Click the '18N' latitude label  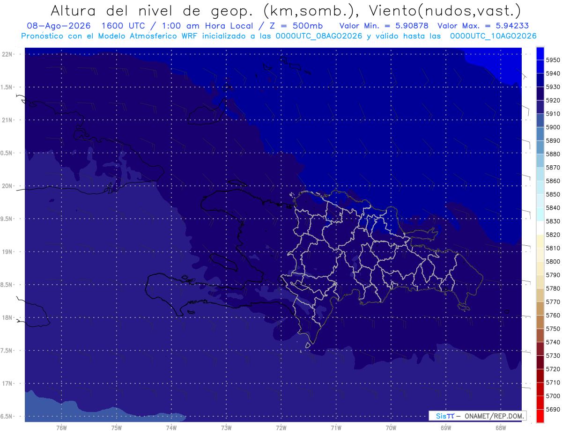tap(7, 317)
